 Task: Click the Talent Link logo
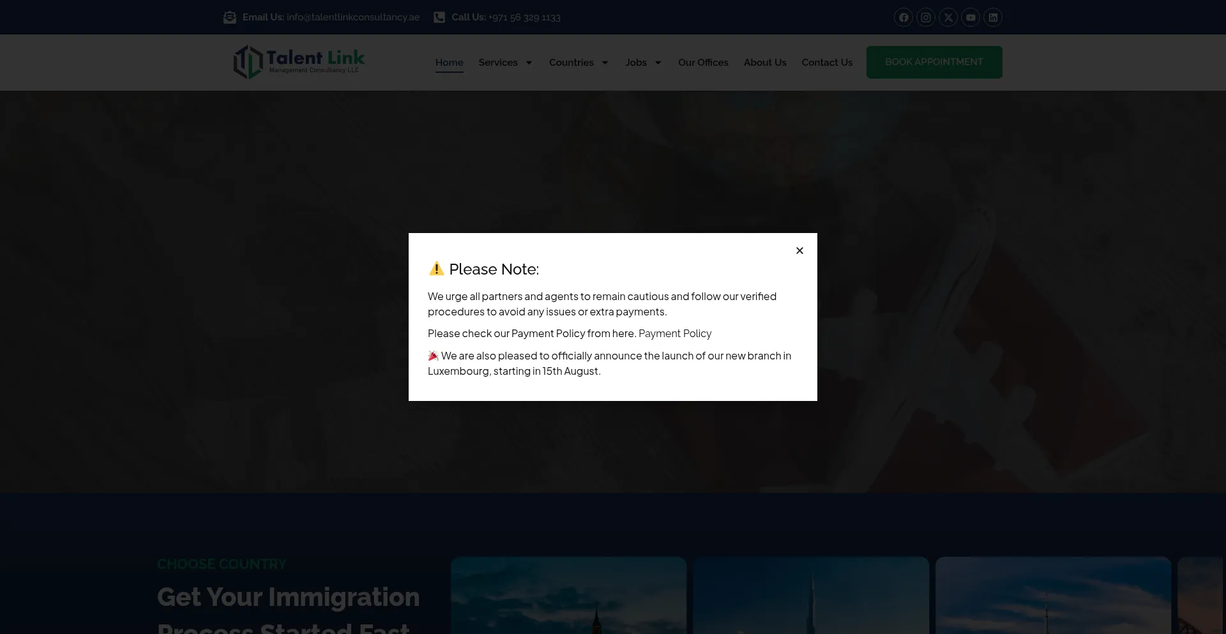click(299, 62)
